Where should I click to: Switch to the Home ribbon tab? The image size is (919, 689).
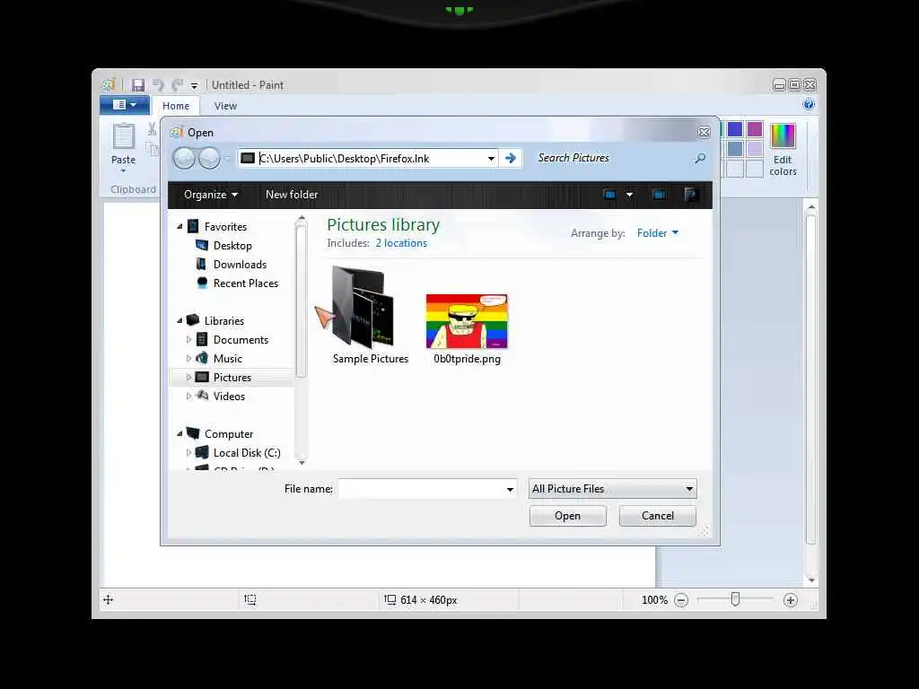tap(176, 106)
